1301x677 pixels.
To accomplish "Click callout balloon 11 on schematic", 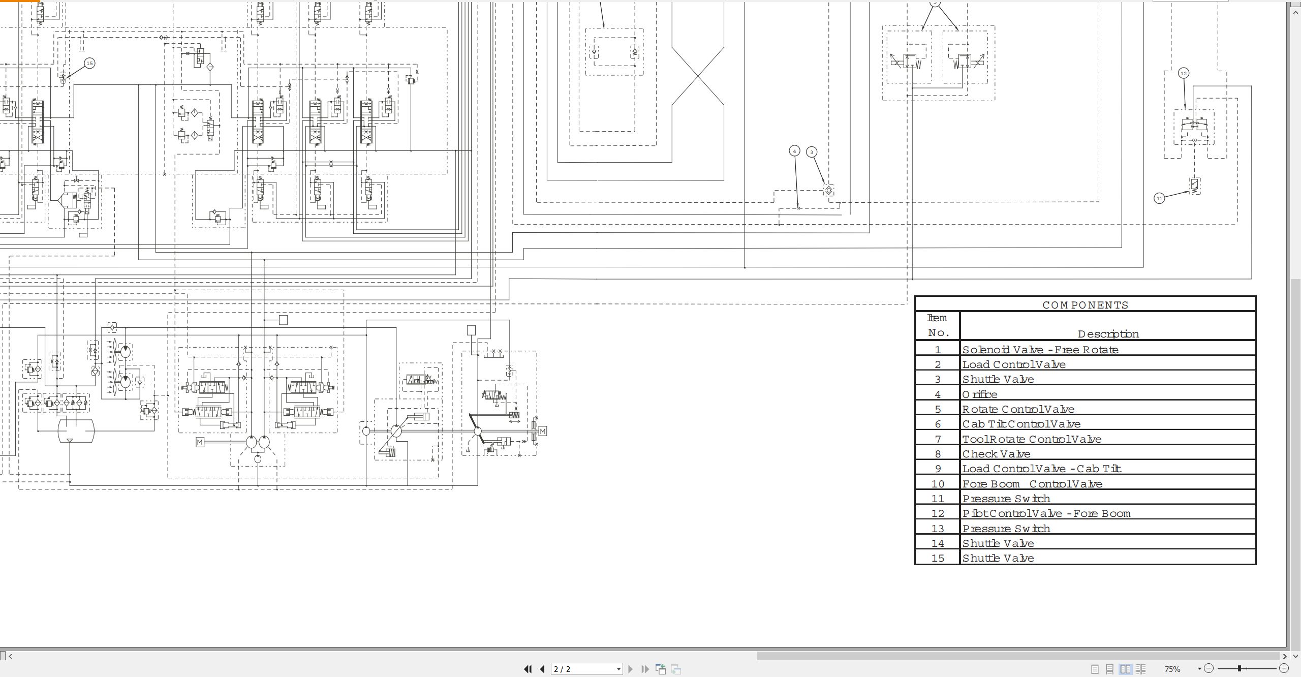I will [1159, 198].
